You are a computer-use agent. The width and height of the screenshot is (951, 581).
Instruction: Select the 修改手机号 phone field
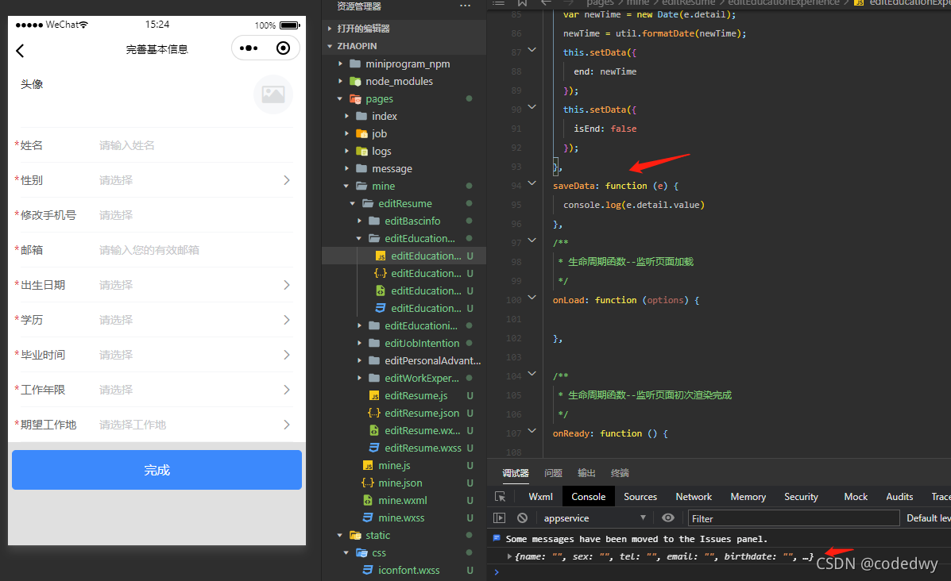157,215
